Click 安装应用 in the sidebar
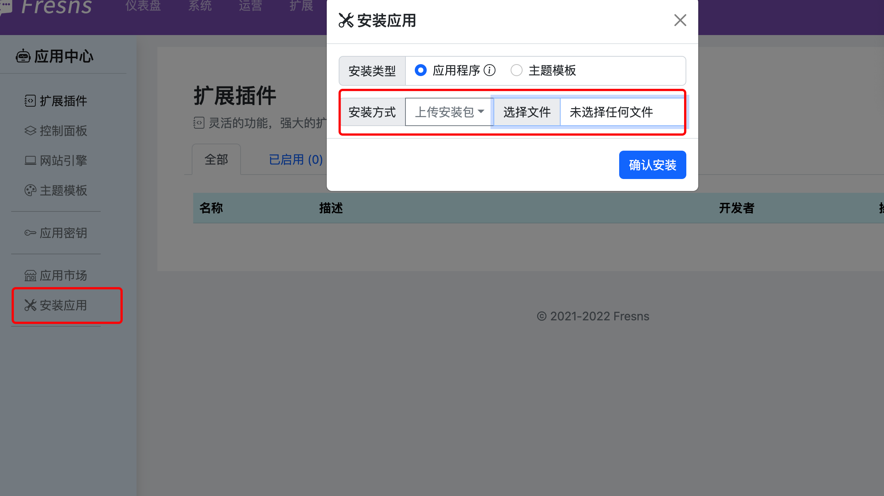 [x=56, y=305]
